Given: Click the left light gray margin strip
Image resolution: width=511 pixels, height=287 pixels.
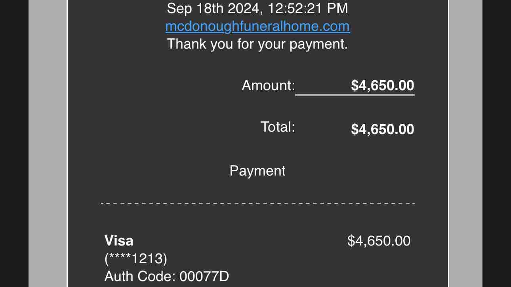Looking at the screenshot, I should click(x=48, y=143).
